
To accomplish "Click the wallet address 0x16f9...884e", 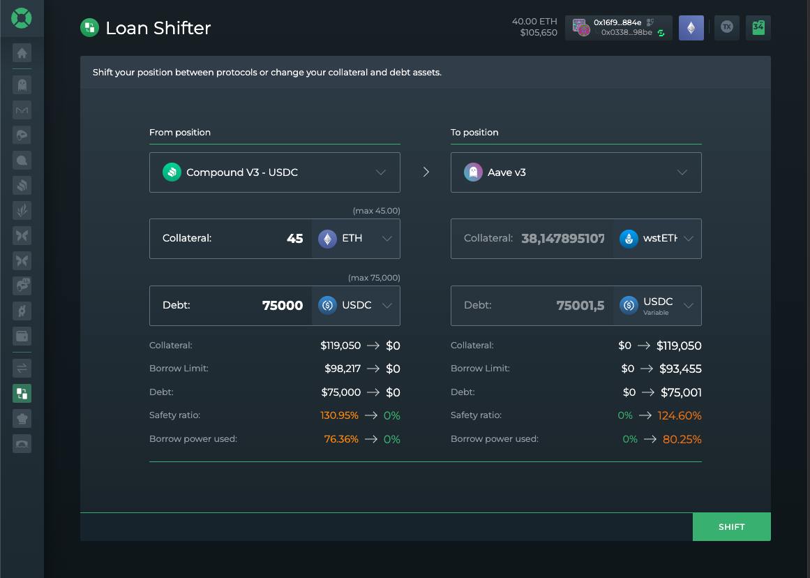I will point(617,22).
